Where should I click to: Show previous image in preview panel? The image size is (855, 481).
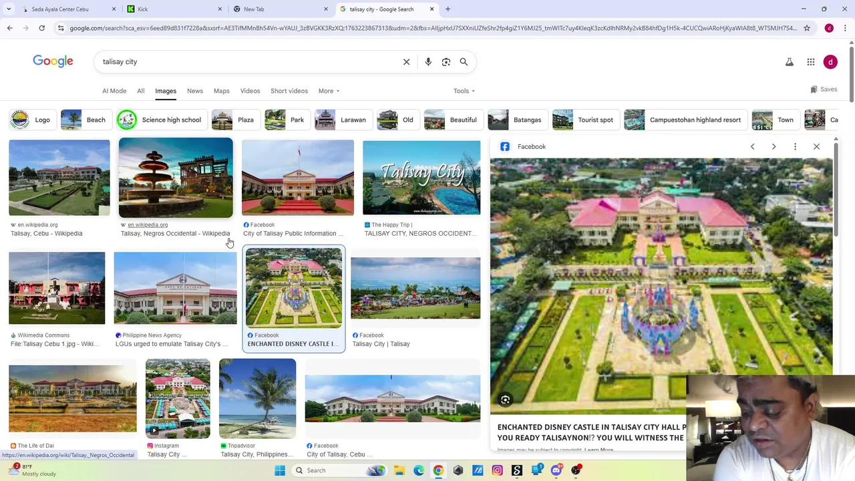click(752, 146)
